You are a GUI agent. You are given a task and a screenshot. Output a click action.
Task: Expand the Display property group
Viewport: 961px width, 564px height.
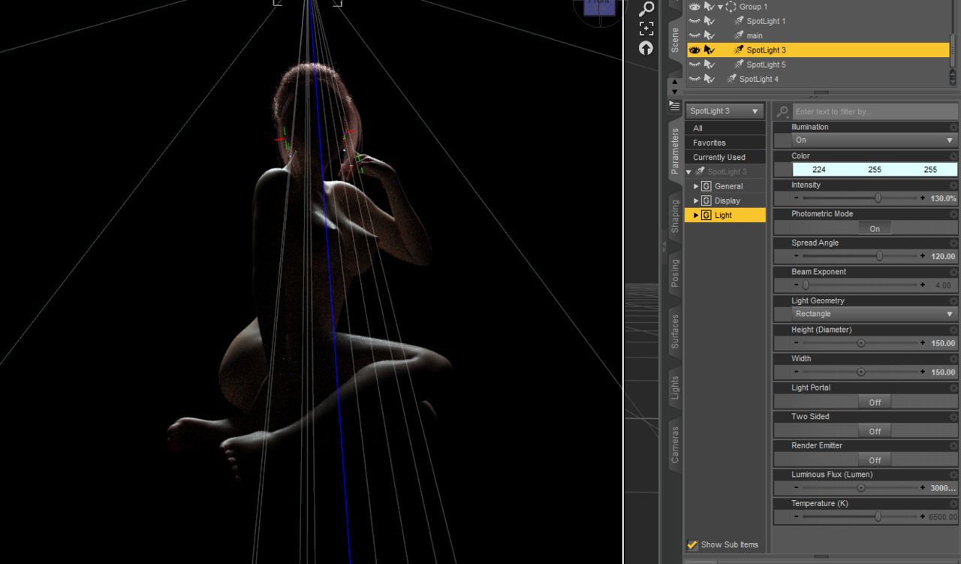(696, 201)
